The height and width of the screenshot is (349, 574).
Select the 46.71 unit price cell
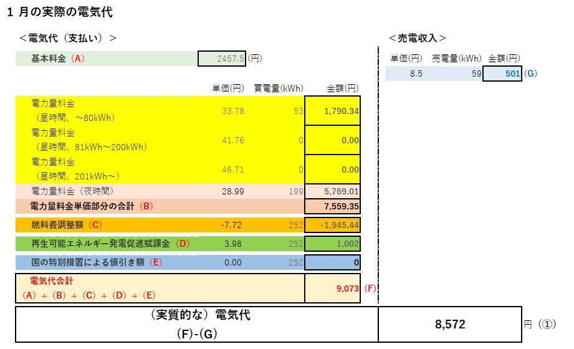point(227,169)
